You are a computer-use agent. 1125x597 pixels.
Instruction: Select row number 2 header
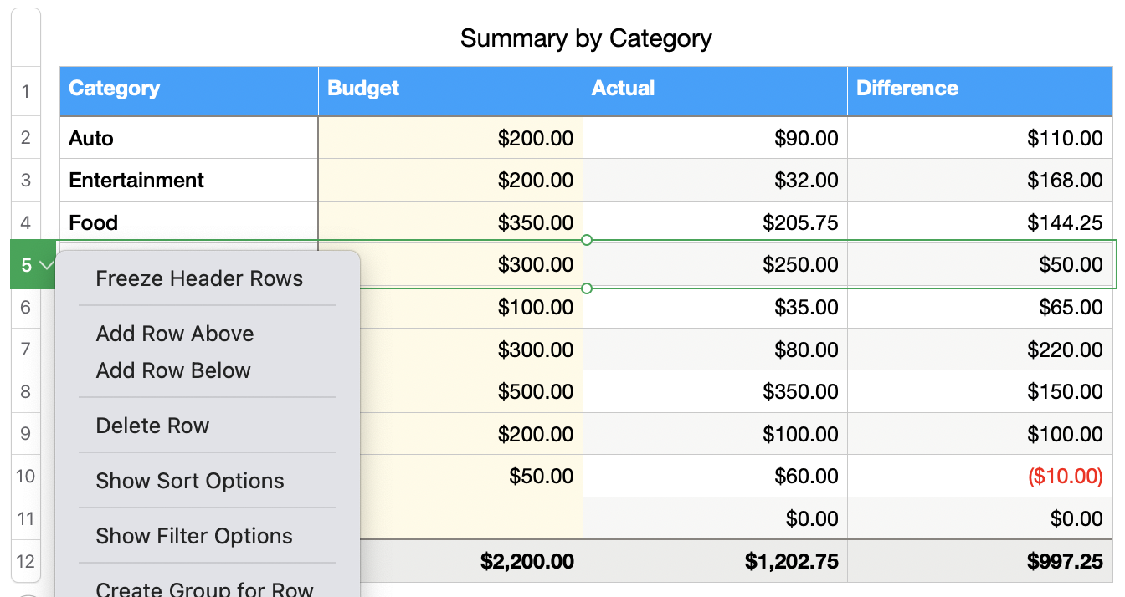[x=26, y=138]
